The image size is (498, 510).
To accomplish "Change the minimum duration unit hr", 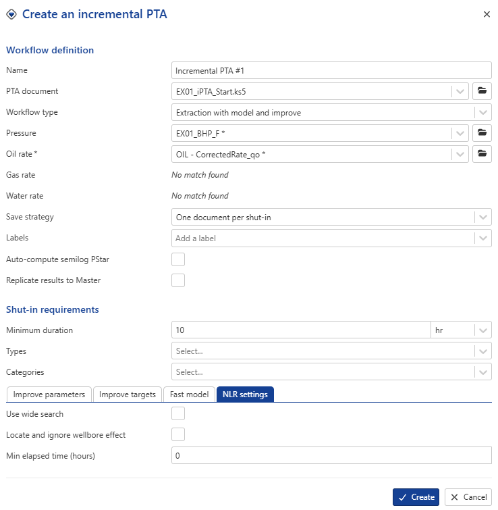I will click(x=461, y=330).
